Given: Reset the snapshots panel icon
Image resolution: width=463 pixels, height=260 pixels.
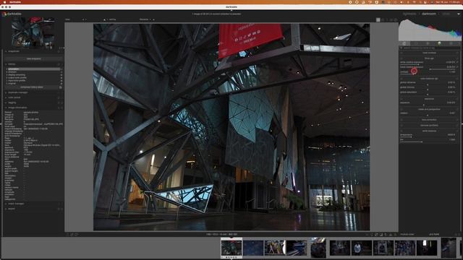Looking at the screenshot, I should (x=59, y=51).
